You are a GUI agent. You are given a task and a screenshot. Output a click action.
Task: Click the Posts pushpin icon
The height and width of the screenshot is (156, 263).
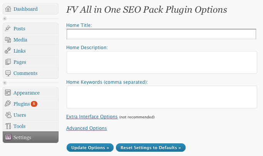point(8,28)
